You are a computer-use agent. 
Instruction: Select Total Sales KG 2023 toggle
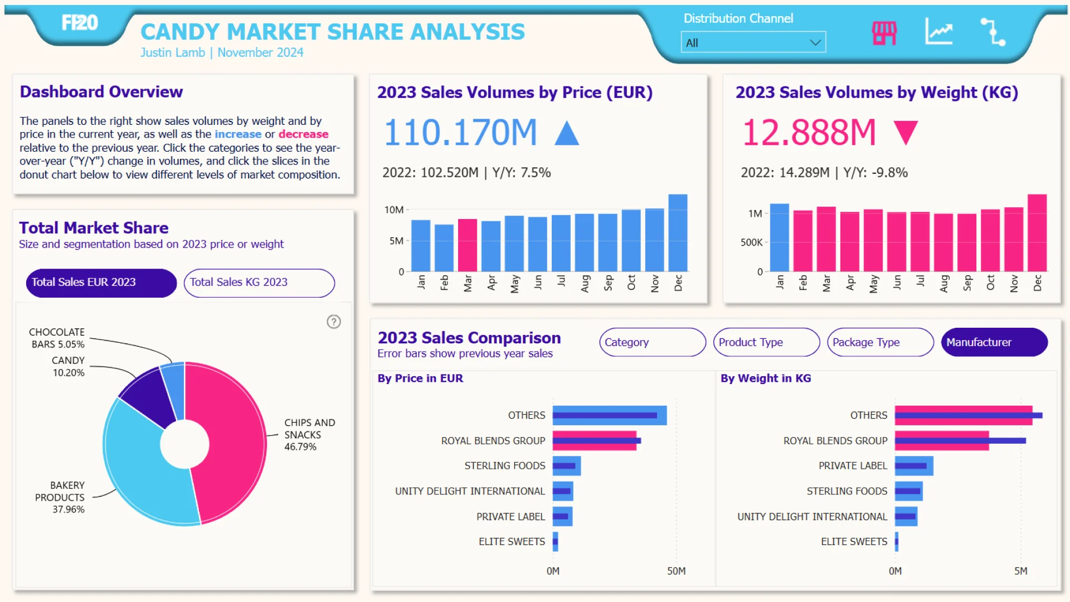click(259, 283)
